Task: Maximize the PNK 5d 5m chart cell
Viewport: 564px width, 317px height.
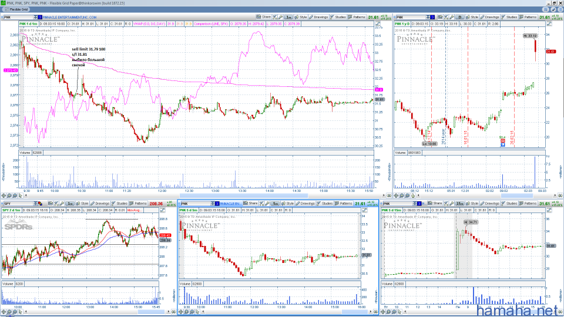Action: [x=365, y=210]
